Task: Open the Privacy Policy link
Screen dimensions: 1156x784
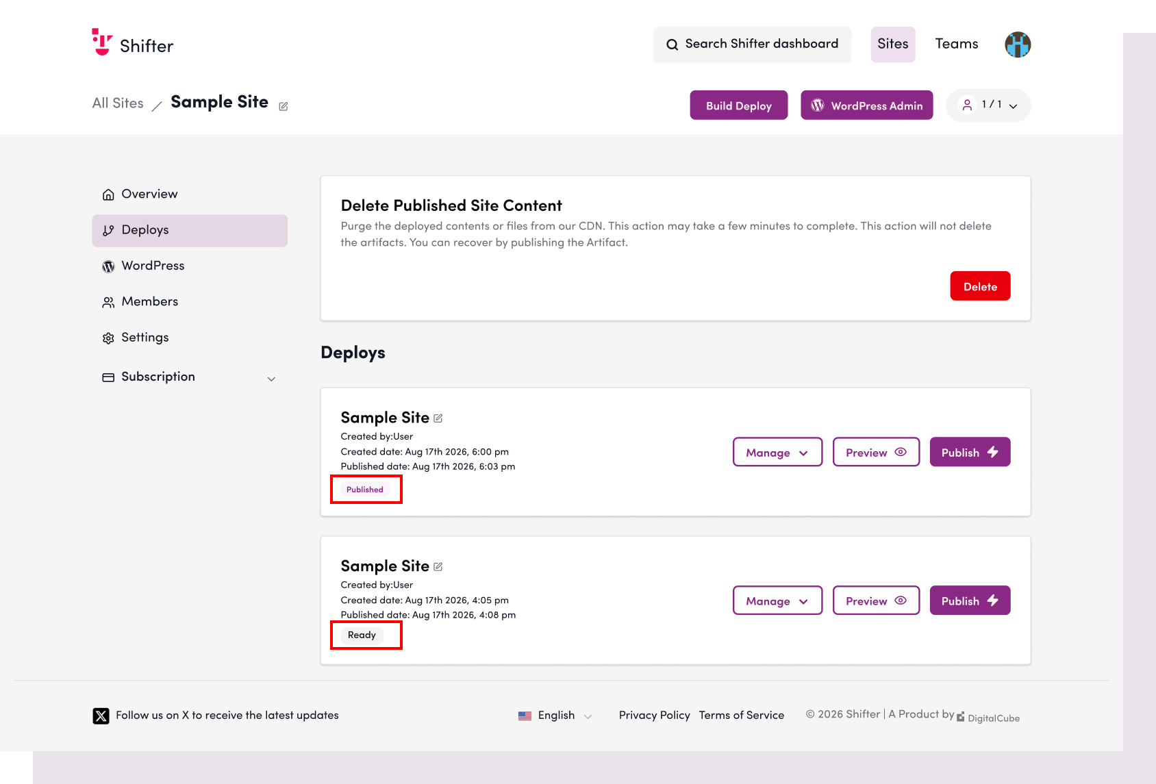Action: coord(654,716)
